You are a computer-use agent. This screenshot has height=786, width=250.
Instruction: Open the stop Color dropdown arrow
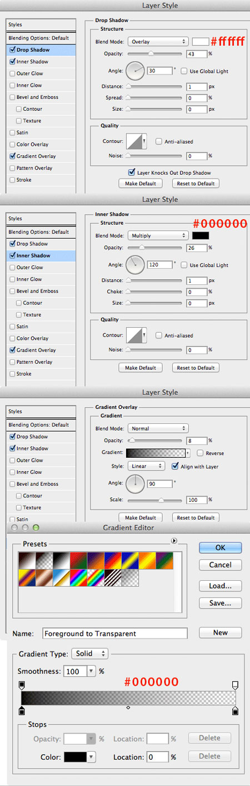click(91, 757)
